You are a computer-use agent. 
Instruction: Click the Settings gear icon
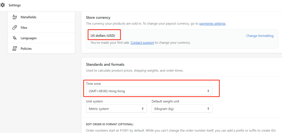(x=3, y=5)
